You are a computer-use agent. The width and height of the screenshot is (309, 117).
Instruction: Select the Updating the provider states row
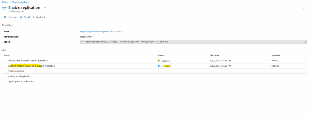click(x=154, y=82)
